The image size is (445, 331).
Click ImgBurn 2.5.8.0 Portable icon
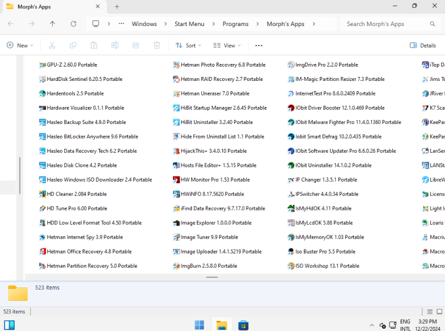coord(176,266)
